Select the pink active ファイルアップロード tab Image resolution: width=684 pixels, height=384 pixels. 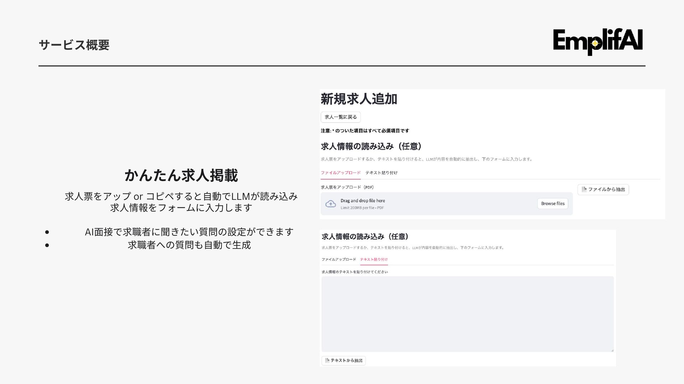341,173
